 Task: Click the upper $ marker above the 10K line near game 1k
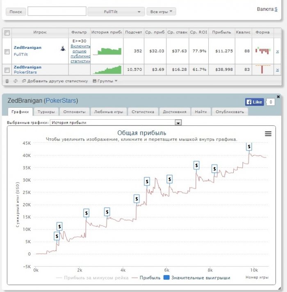click(x=59, y=227)
